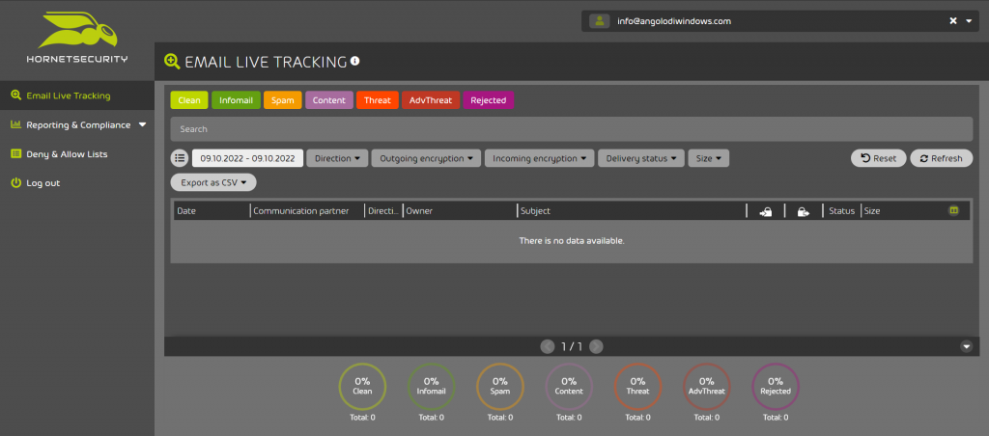Expand the Reporting & Compliance menu arrow

point(142,124)
